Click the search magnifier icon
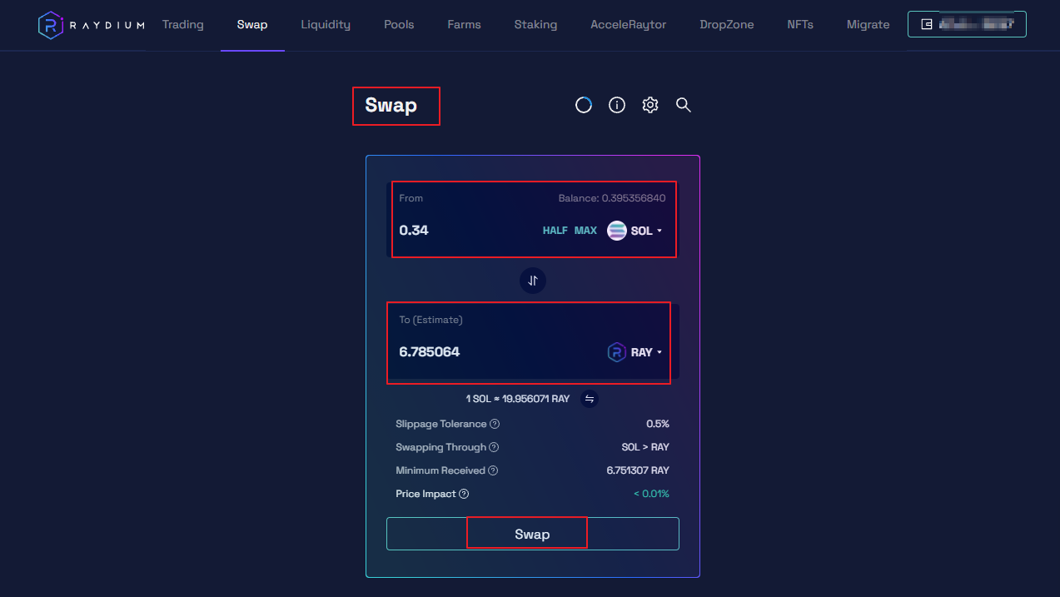 point(684,105)
